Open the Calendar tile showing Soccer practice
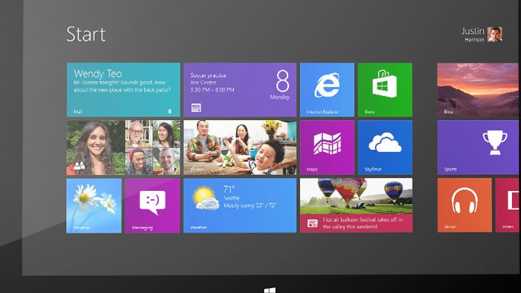Image resolution: width=521 pixels, height=293 pixels. pyautogui.click(x=240, y=90)
